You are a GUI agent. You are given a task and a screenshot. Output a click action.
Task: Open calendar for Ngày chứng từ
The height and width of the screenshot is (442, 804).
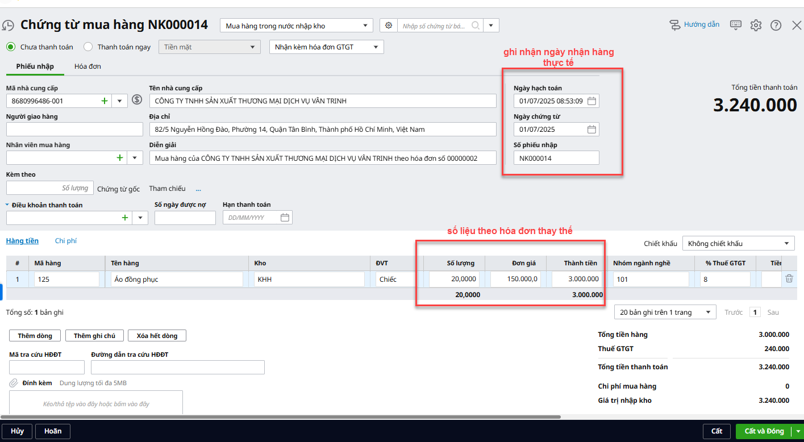[591, 130]
